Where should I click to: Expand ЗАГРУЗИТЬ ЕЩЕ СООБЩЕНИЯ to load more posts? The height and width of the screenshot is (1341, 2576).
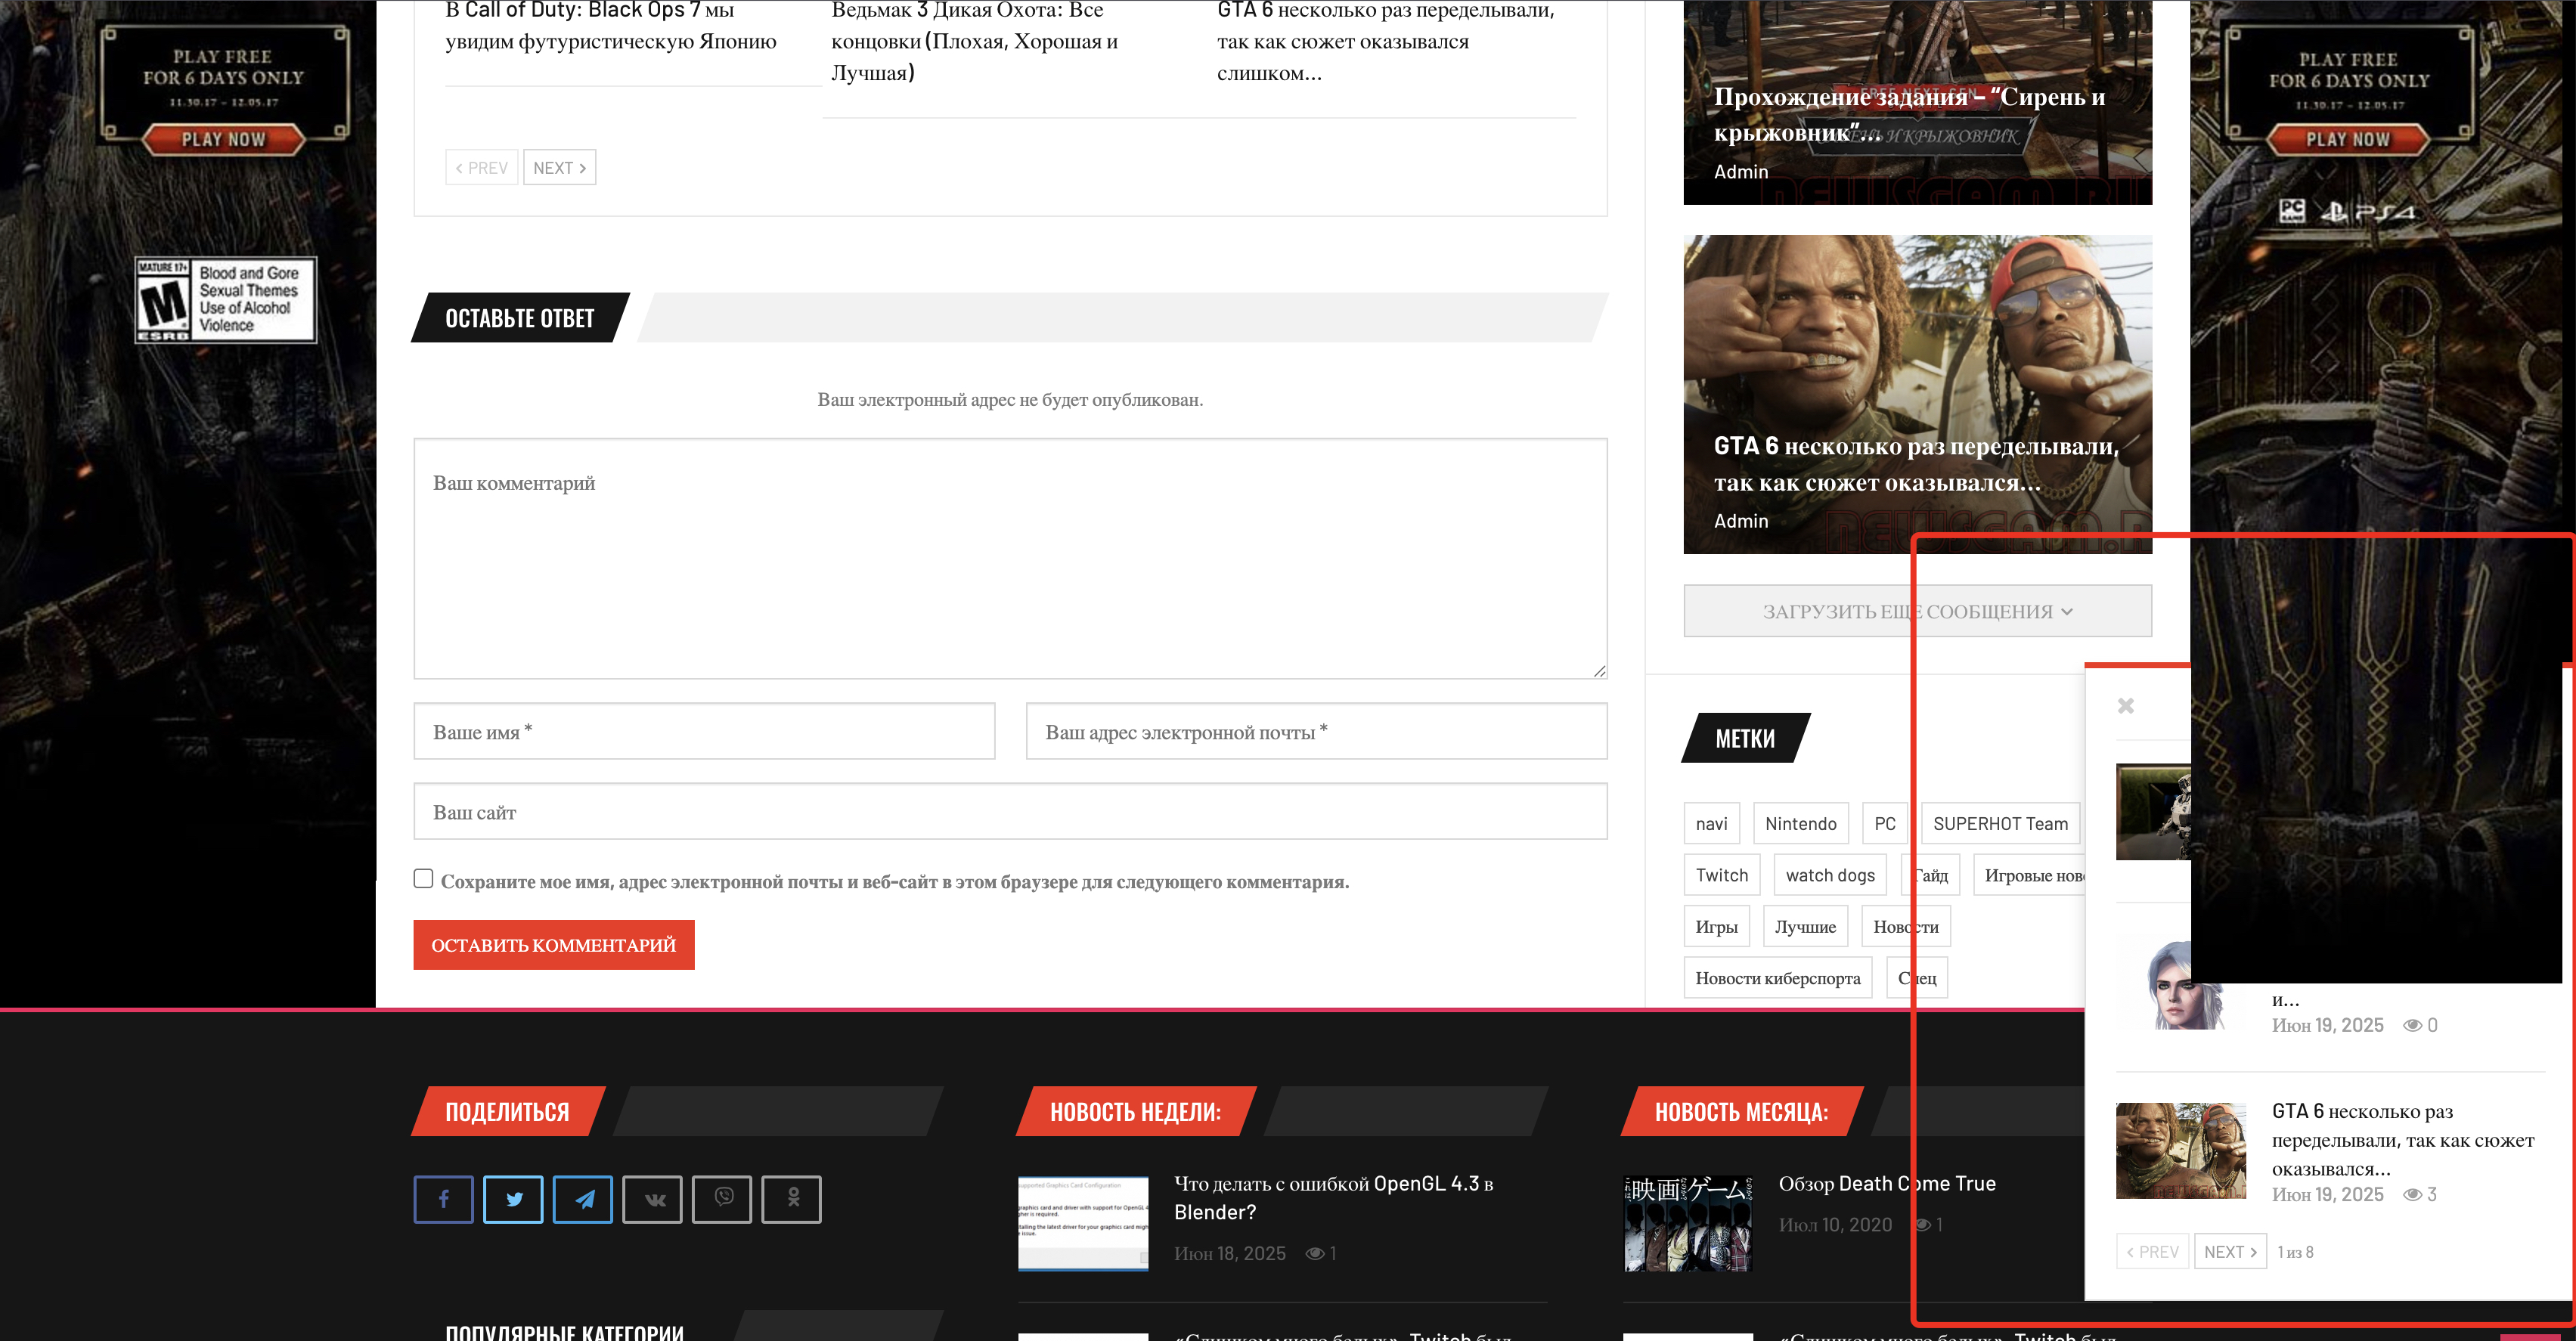[1800, 611]
